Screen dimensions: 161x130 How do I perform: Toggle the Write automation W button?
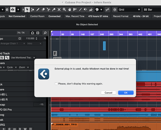pyautogui.click(x=25, y=128)
